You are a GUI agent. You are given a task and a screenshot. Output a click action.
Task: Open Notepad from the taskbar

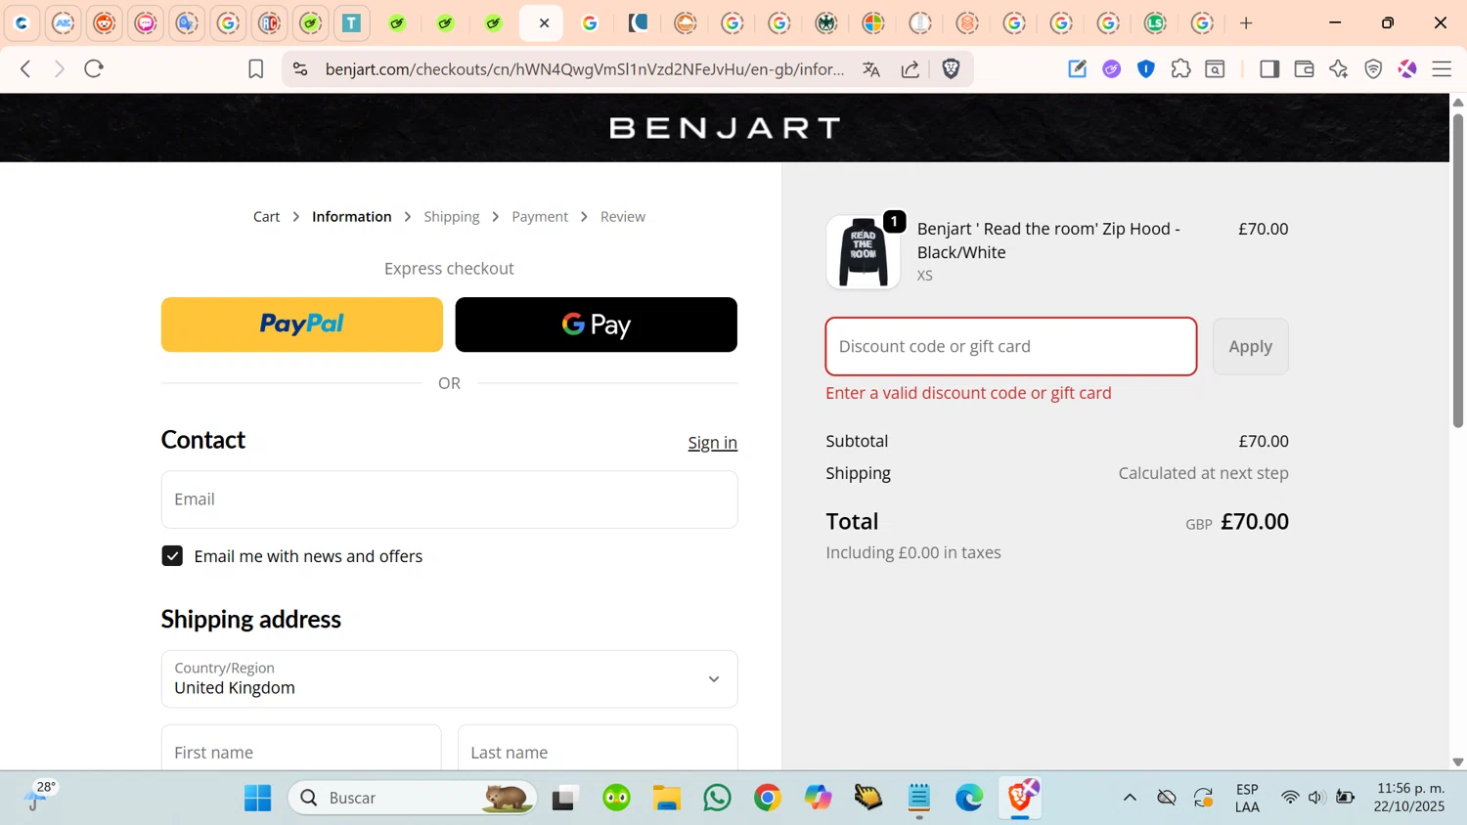[919, 798]
